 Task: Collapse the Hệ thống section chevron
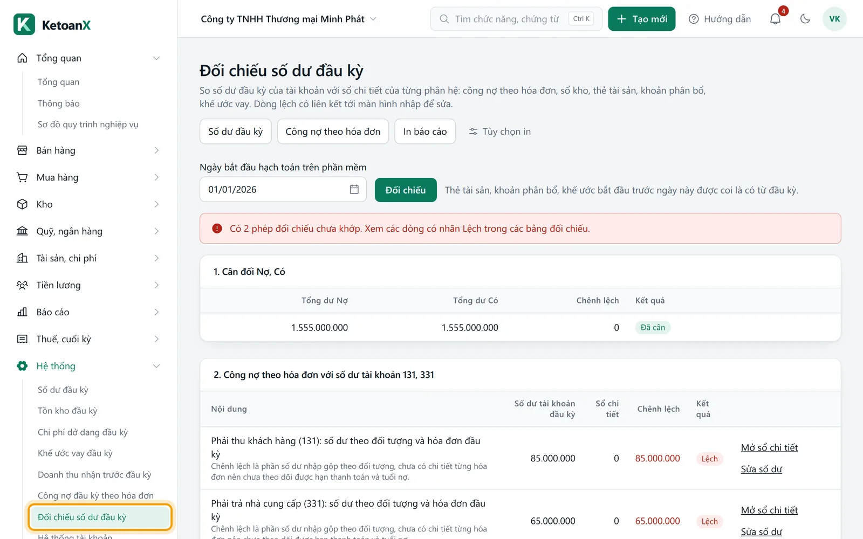click(x=156, y=366)
